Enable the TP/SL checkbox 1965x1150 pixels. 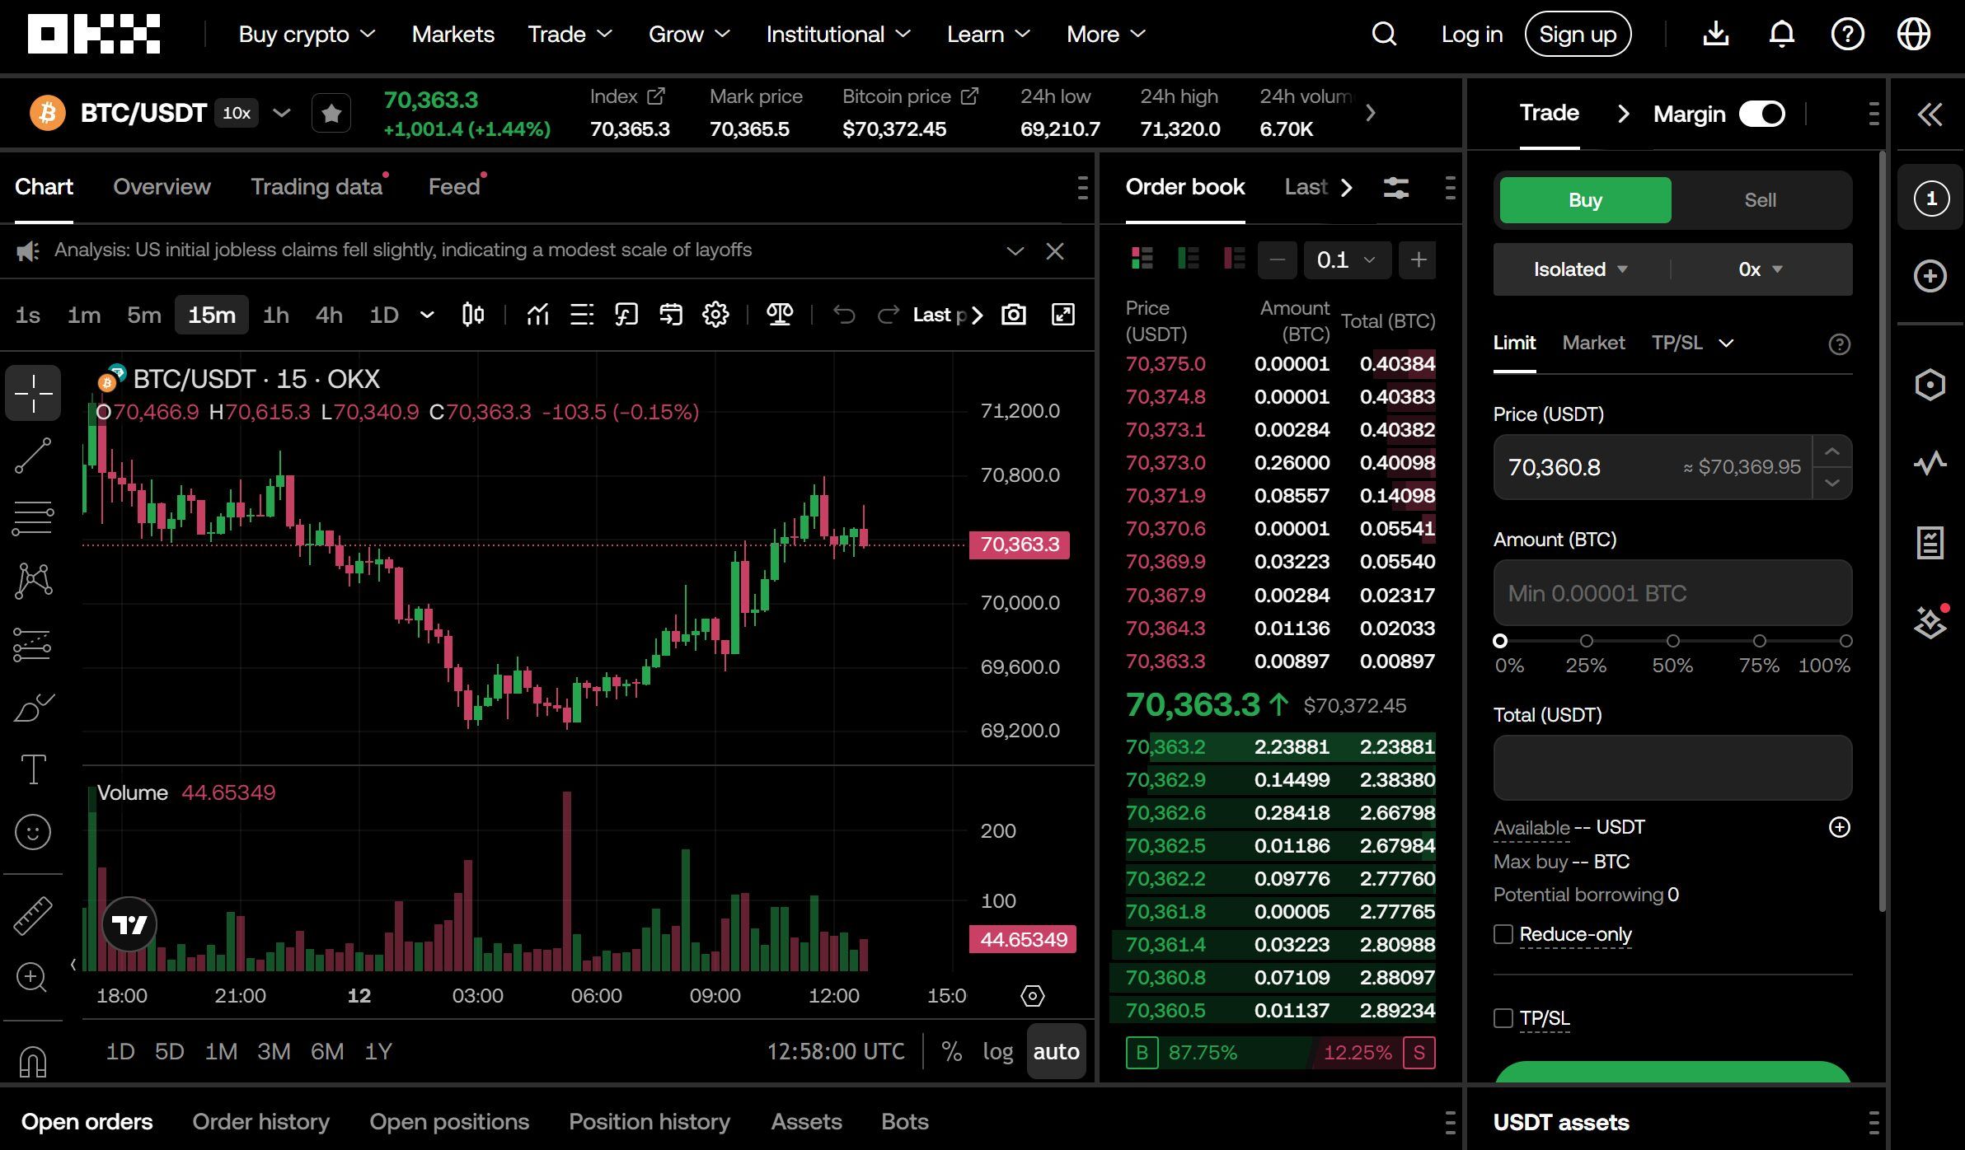tap(1503, 1018)
